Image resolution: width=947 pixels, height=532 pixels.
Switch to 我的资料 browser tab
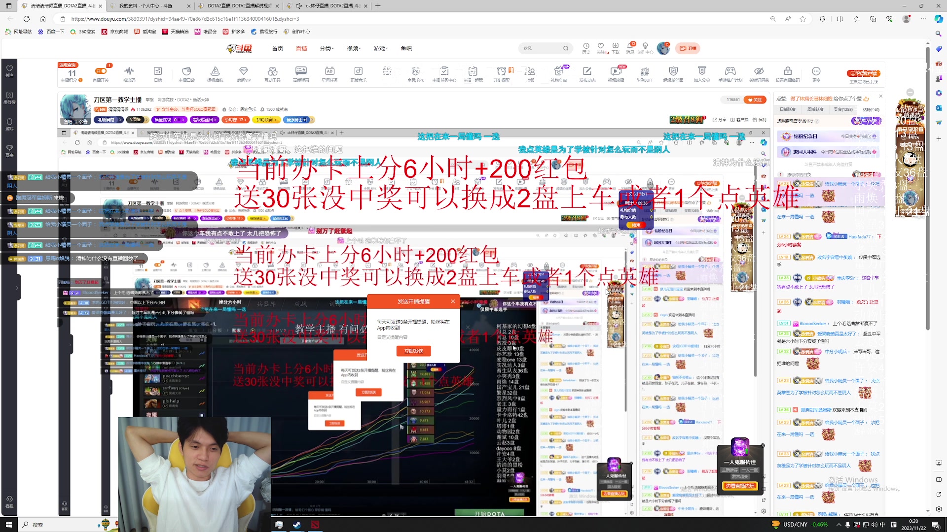[149, 6]
